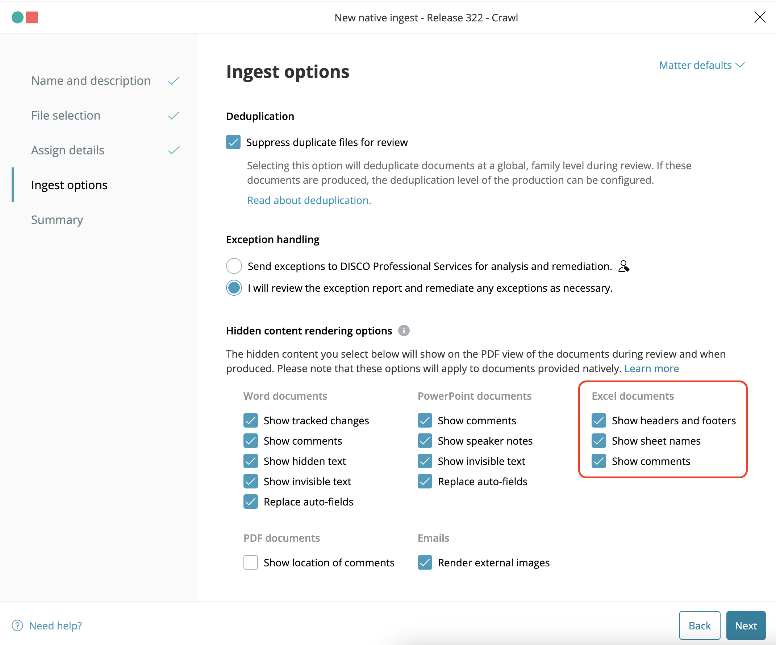
Task: Go to the Name and description step
Action: click(91, 80)
